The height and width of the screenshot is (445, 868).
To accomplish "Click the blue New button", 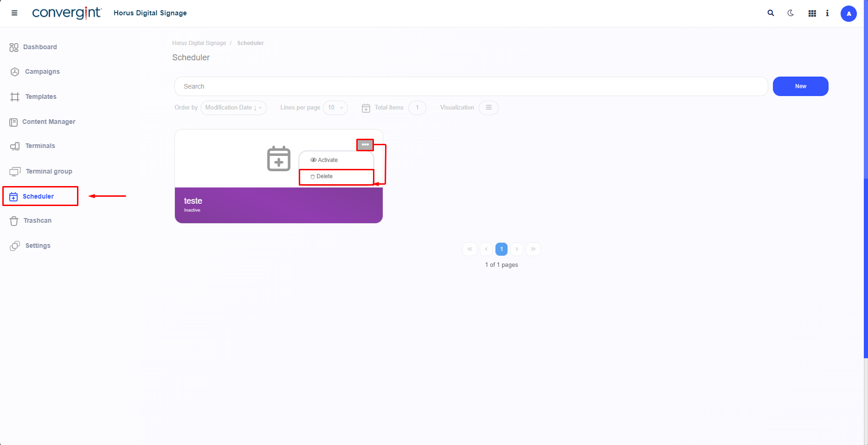I will point(800,86).
